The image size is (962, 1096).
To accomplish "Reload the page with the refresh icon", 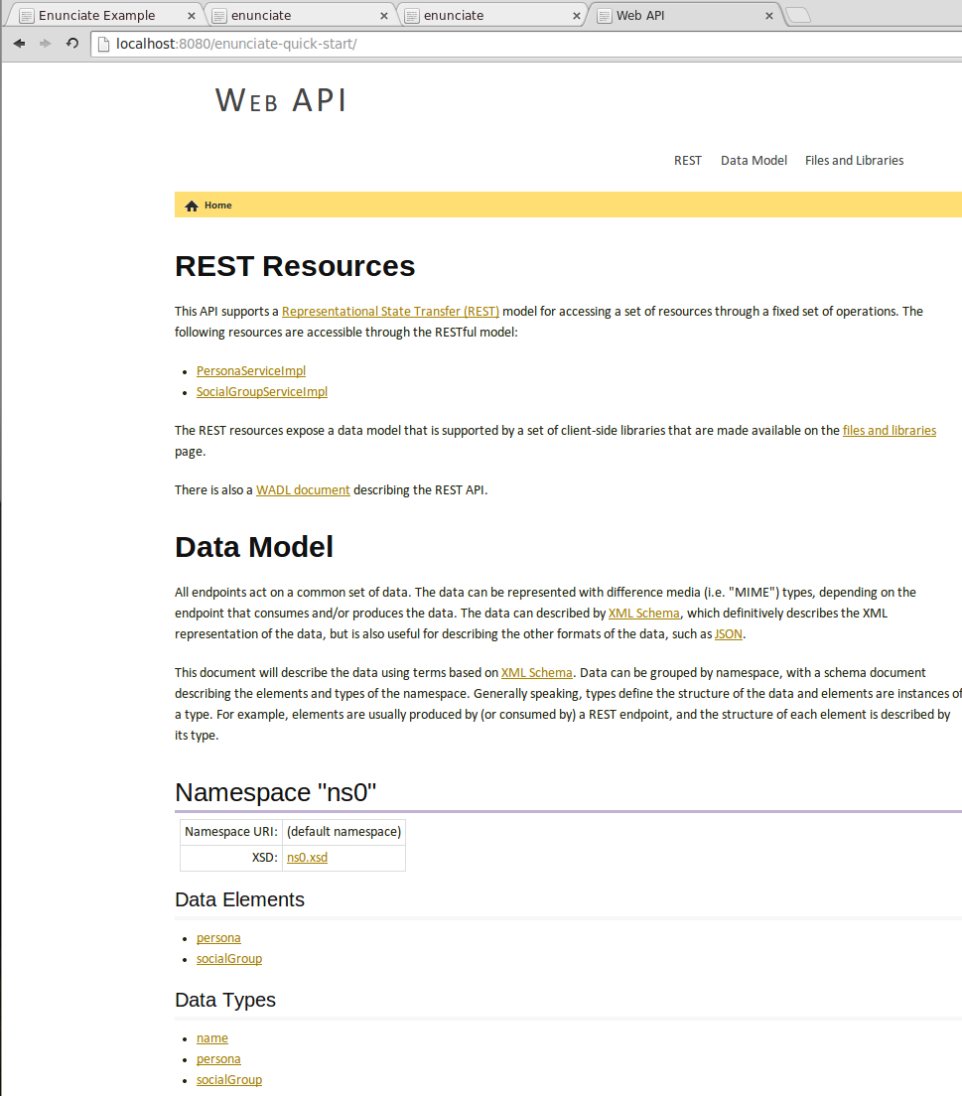I will tap(72, 44).
